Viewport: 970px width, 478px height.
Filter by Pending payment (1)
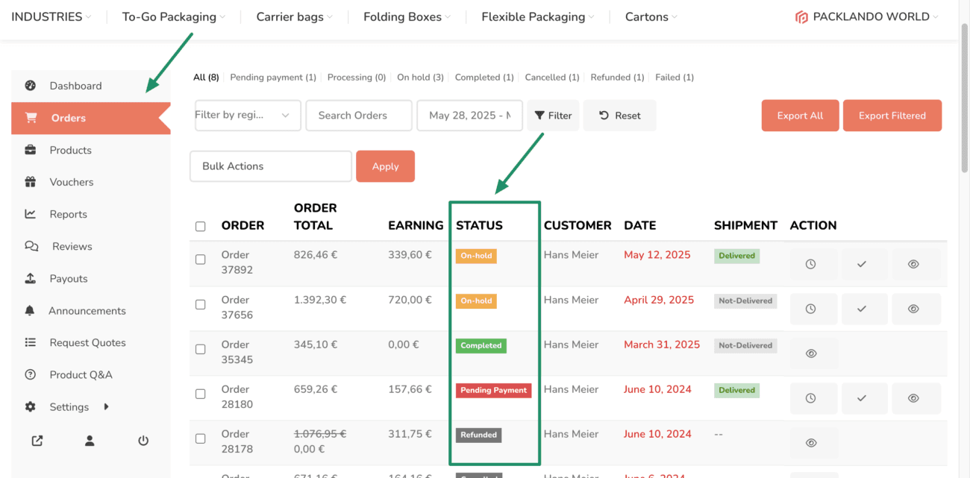(273, 77)
